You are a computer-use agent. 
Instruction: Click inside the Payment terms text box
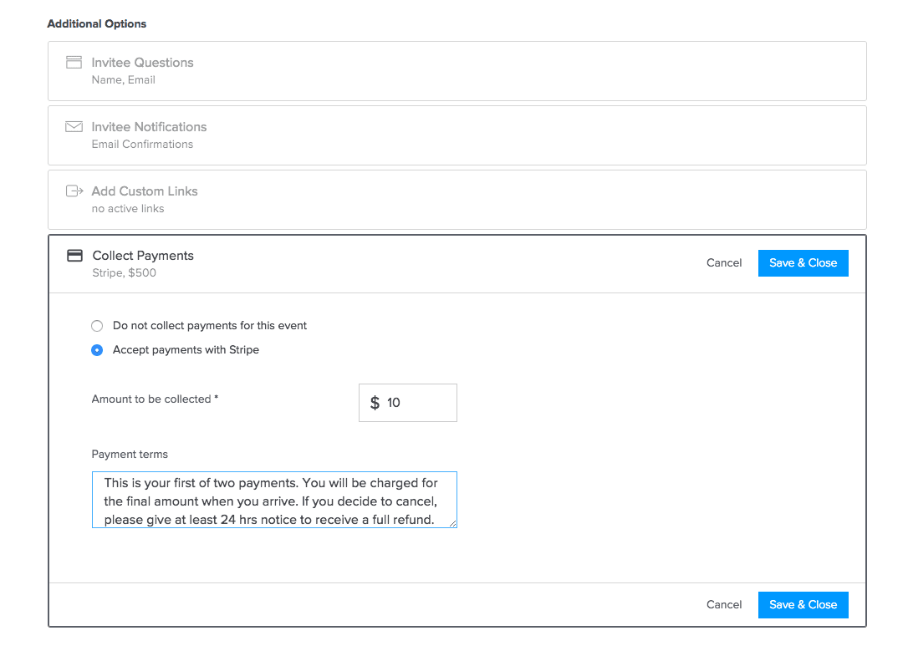coord(274,501)
